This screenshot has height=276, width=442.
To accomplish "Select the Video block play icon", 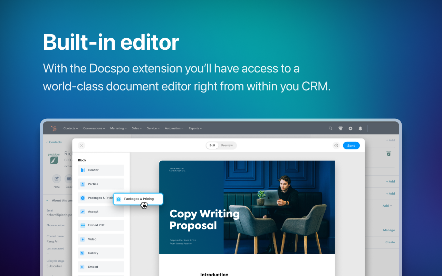I will pos(83,239).
